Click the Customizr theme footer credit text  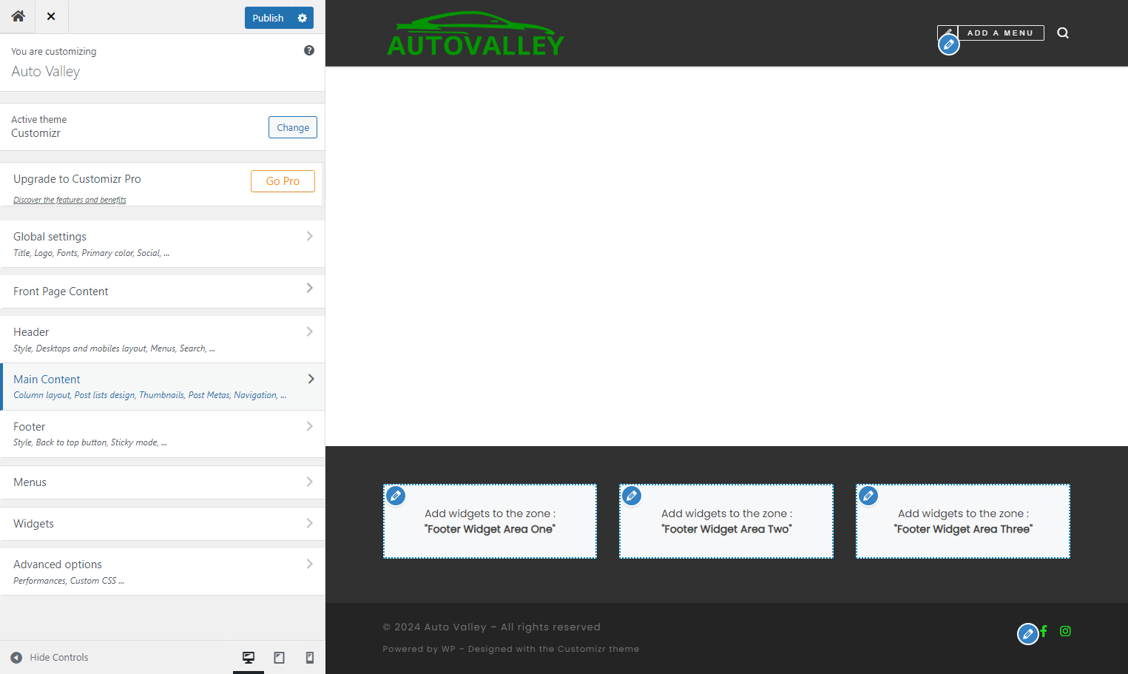(598, 649)
